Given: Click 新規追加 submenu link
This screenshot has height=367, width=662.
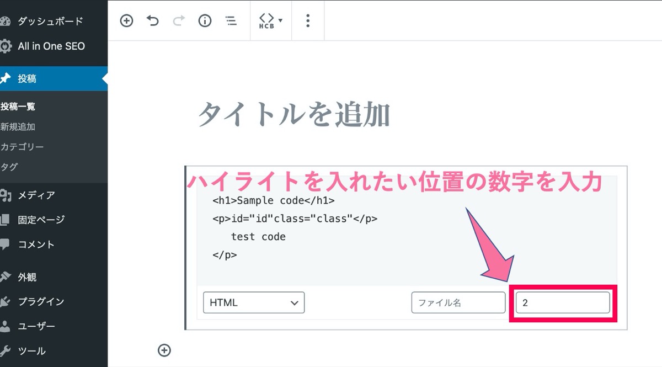Looking at the screenshot, I should tap(18, 126).
